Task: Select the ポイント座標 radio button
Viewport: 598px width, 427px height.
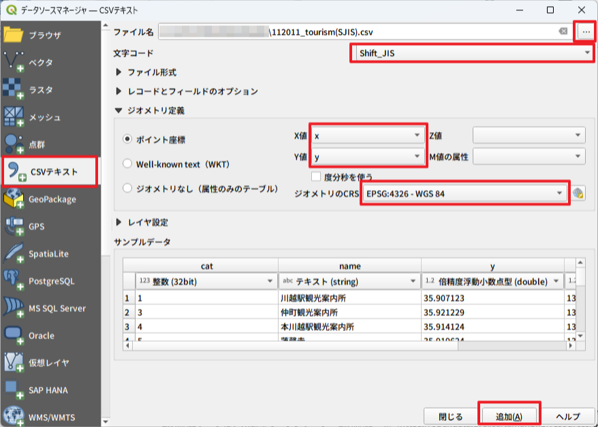Action: point(127,139)
